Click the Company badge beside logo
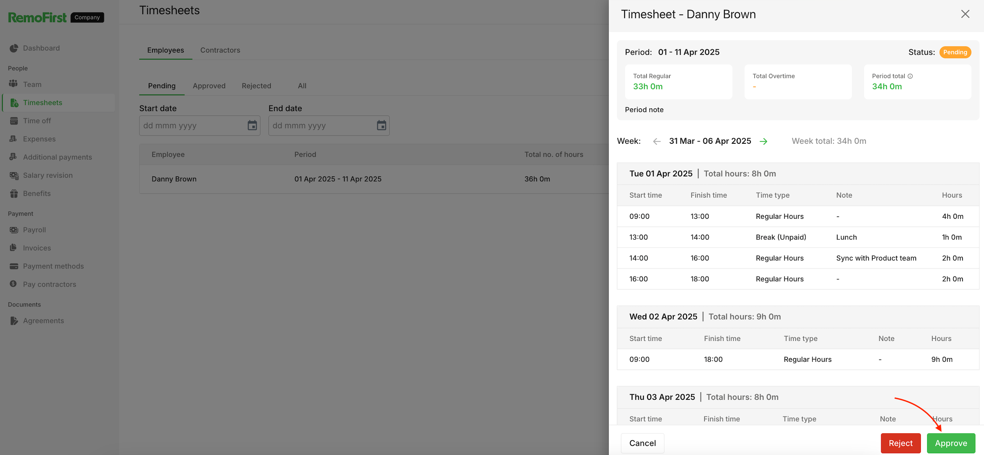This screenshot has width=984, height=455. pos(87,17)
